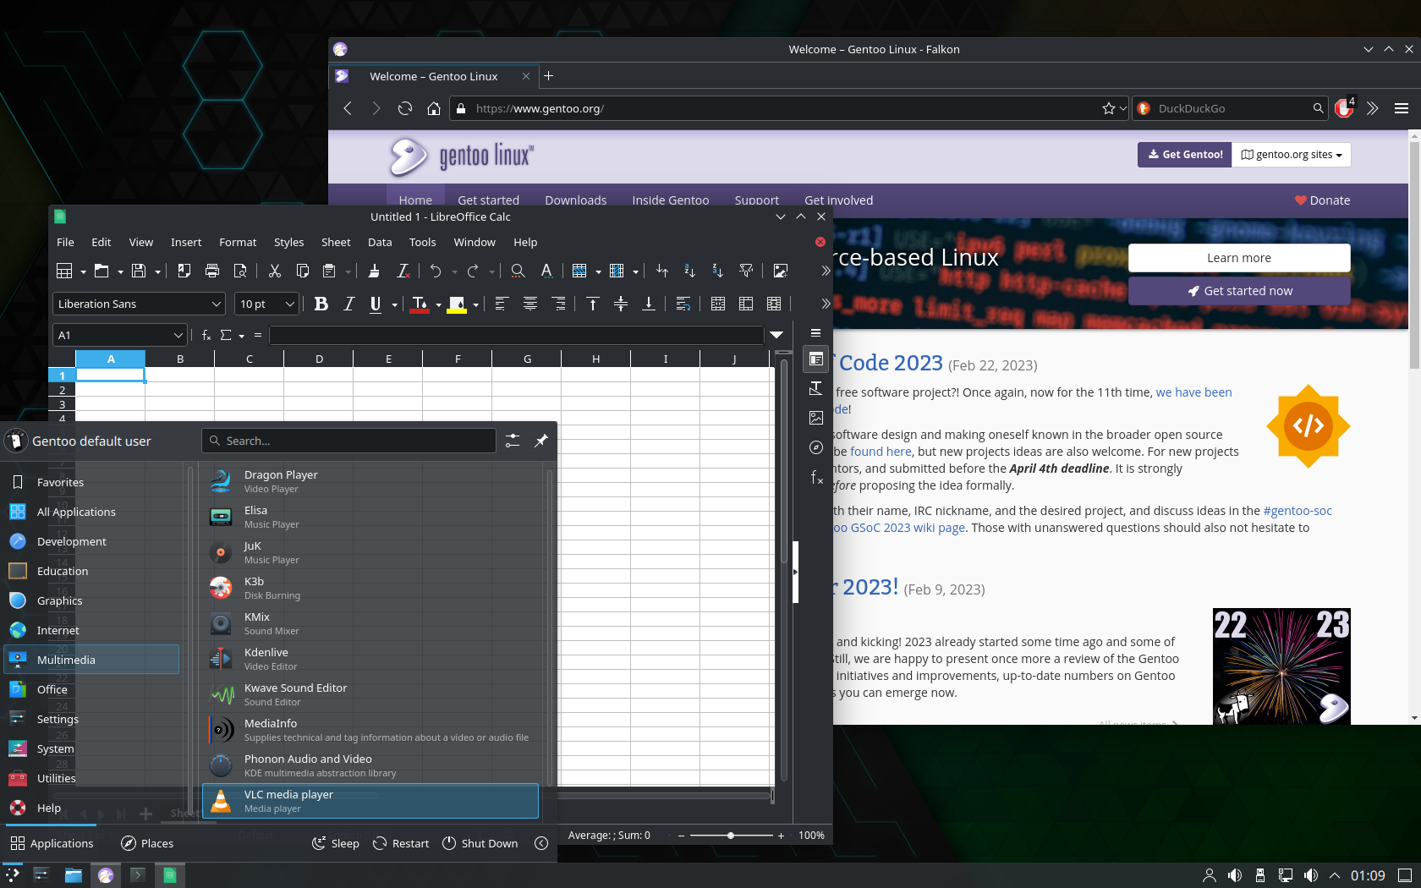1421x888 pixels.
Task: Open font color dropdown arrow in Calc
Action: (438, 305)
